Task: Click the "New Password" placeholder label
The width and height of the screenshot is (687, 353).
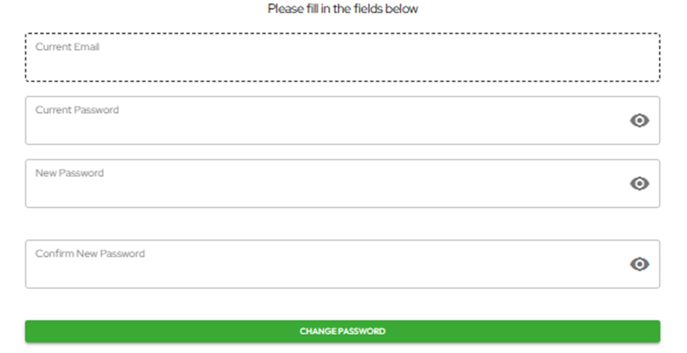Action: click(x=69, y=173)
